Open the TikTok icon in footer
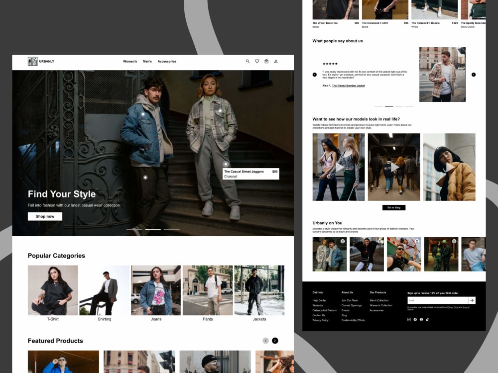 pyautogui.click(x=427, y=319)
